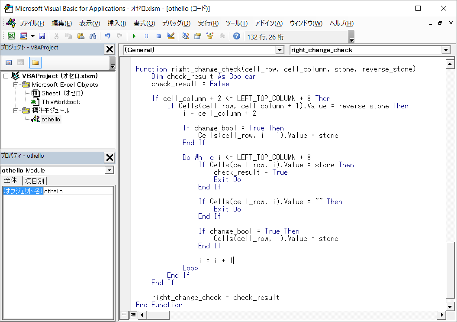Open the Object Browser icon

click(210, 36)
